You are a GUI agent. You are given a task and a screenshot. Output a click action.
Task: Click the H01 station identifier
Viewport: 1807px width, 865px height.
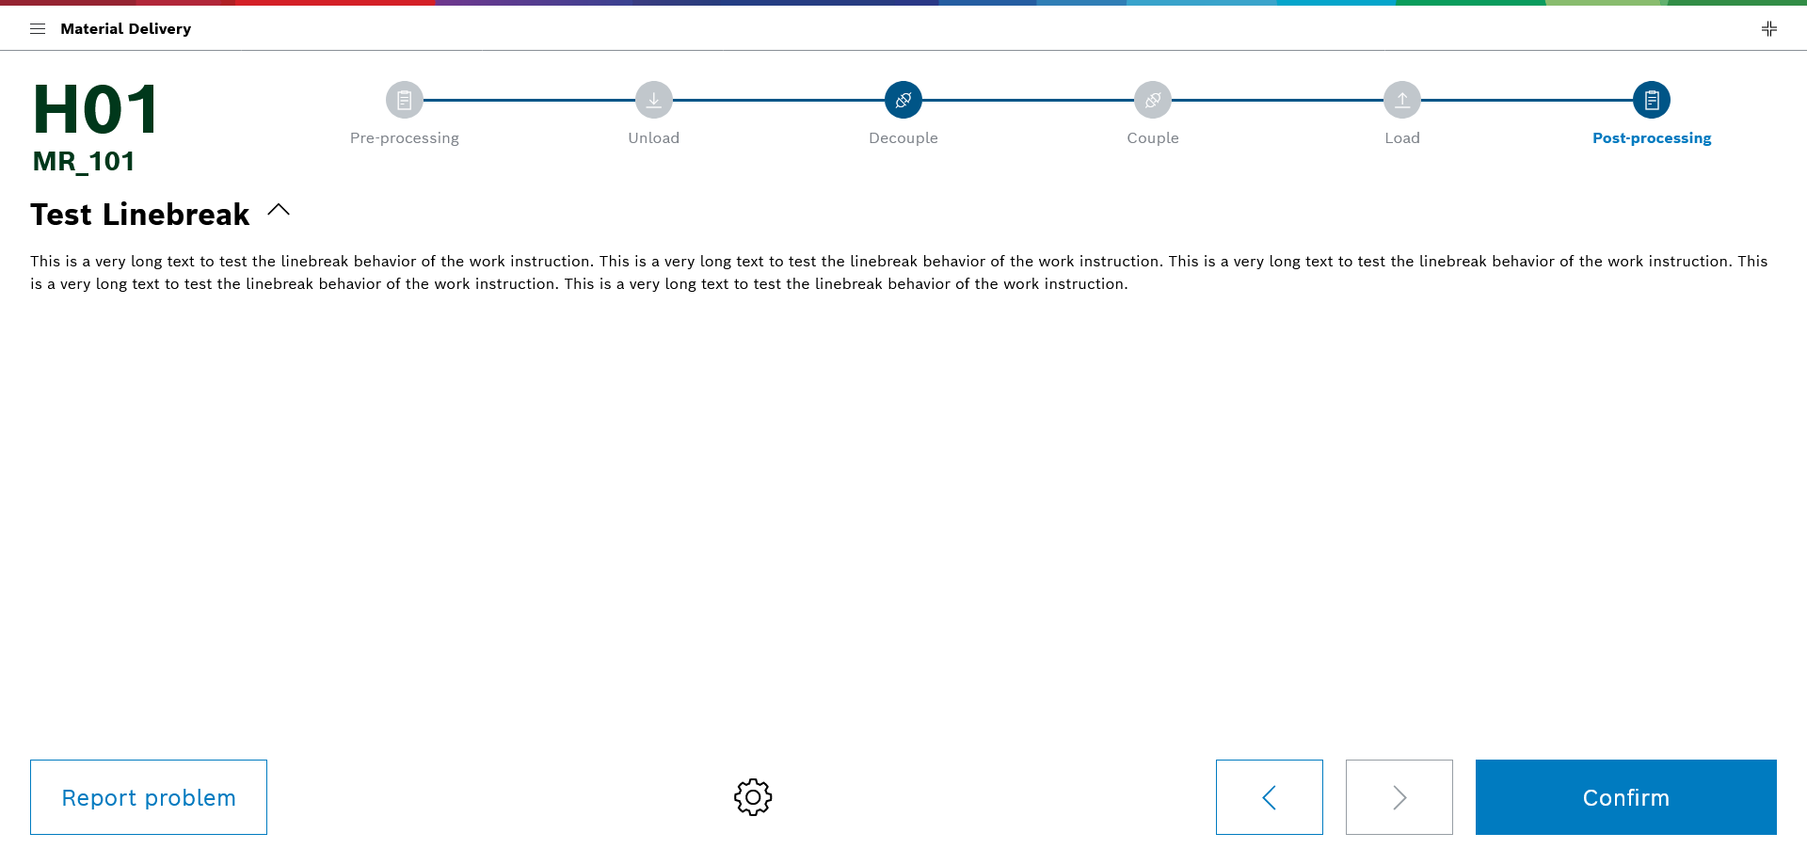(x=96, y=110)
